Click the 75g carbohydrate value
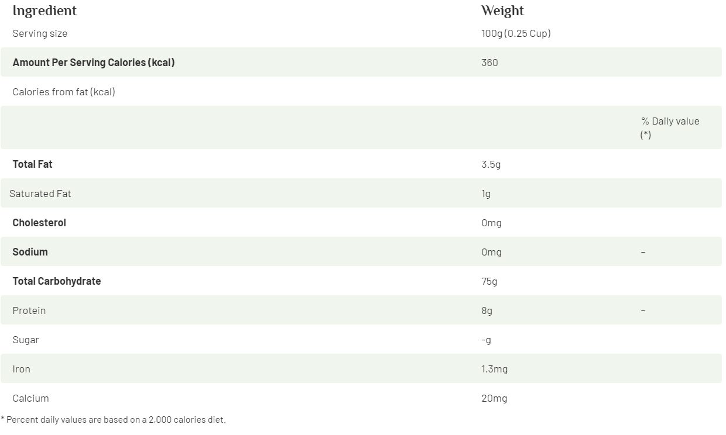Screen dimensions: 726x435 tap(489, 281)
